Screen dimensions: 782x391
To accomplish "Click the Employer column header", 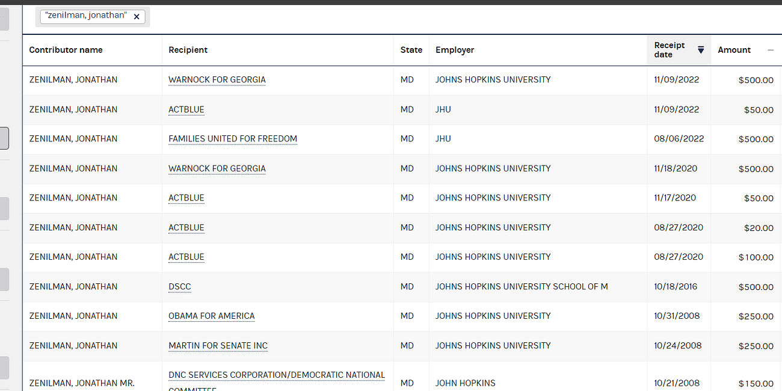I will [x=455, y=50].
